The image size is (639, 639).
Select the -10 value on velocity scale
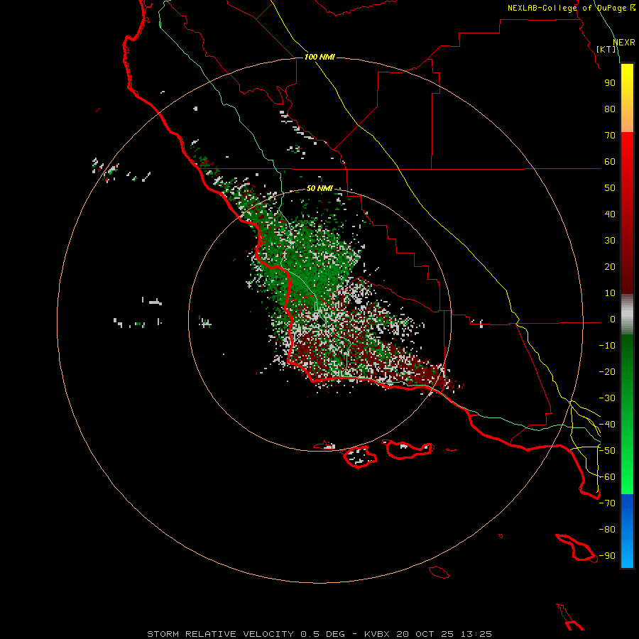point(607,346)
